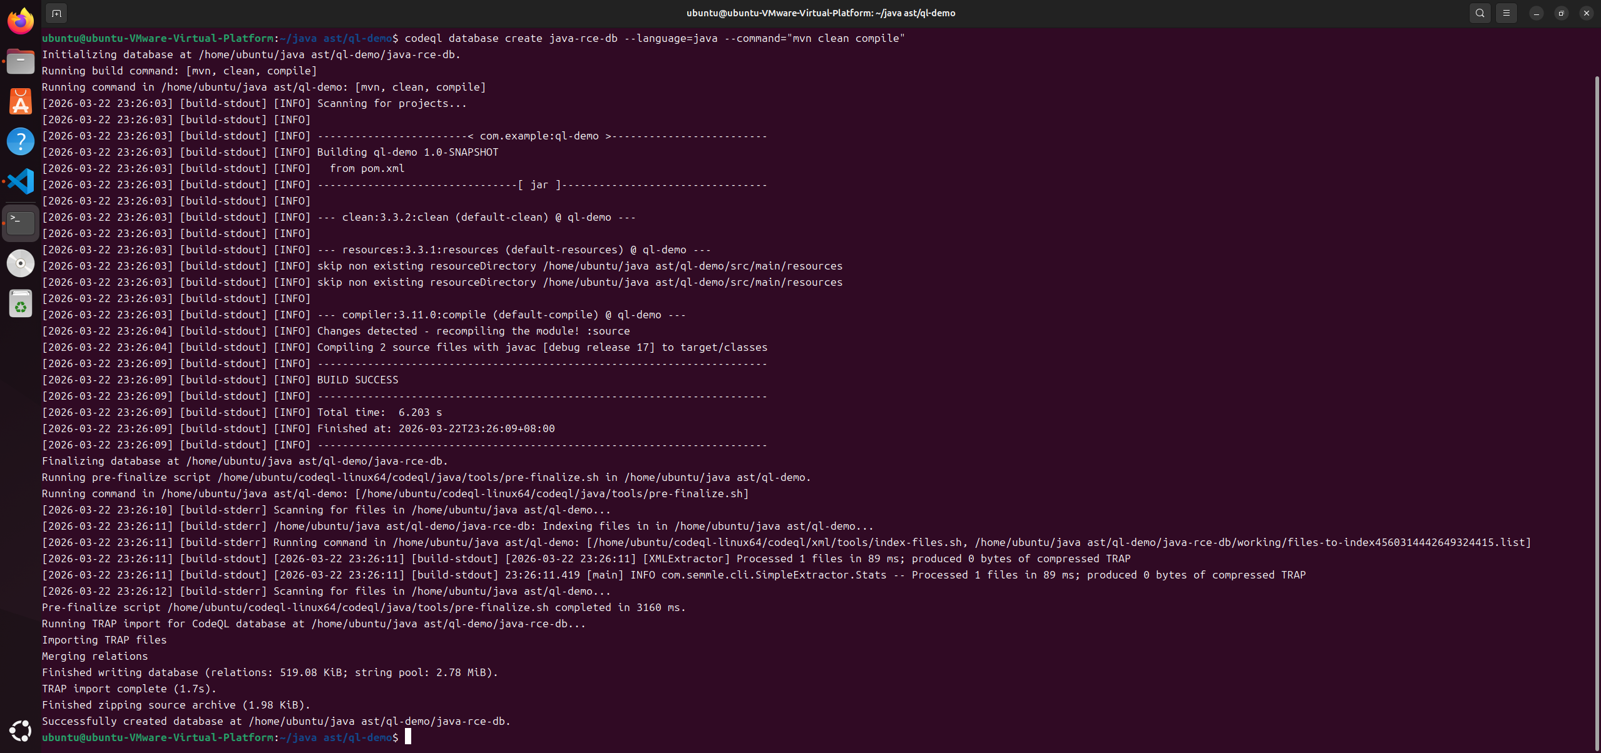Open the Help icon in dock
Image resolution: width=1601 pixels, height=753 pixels.
[x=21, y=141]
